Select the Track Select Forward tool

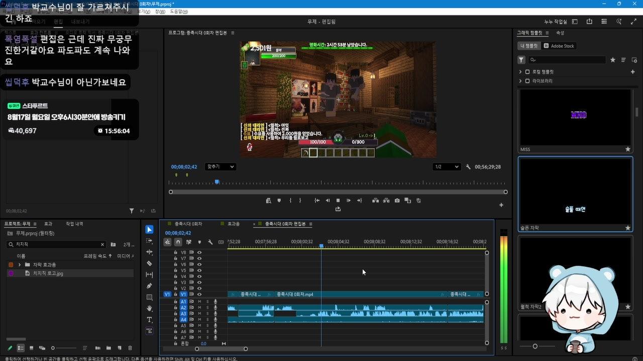coord(149,241)
